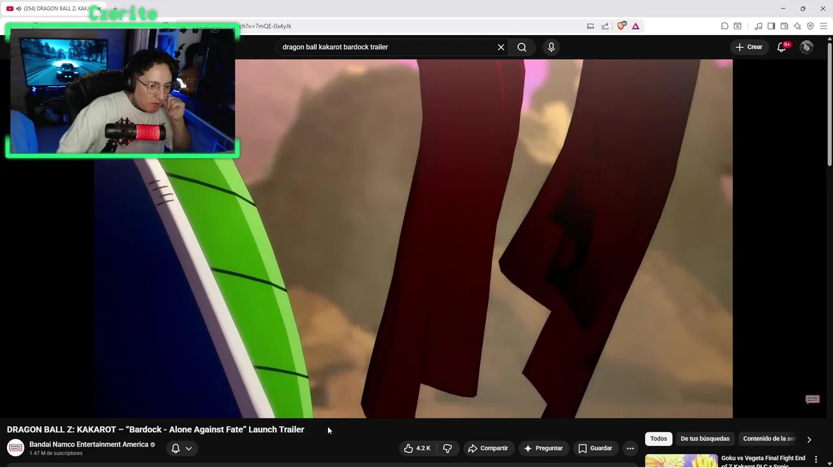Save video with the Guardar button
This screenshot has width=833, height=468.
[595, 448]
